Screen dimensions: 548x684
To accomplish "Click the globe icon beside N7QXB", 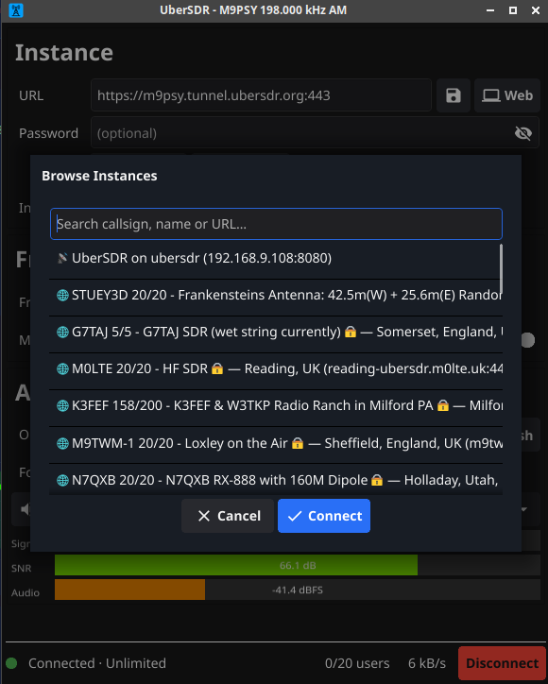I will click(62, 480).
